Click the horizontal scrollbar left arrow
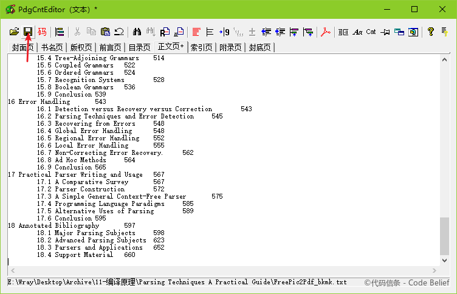 tap(13, 270)
